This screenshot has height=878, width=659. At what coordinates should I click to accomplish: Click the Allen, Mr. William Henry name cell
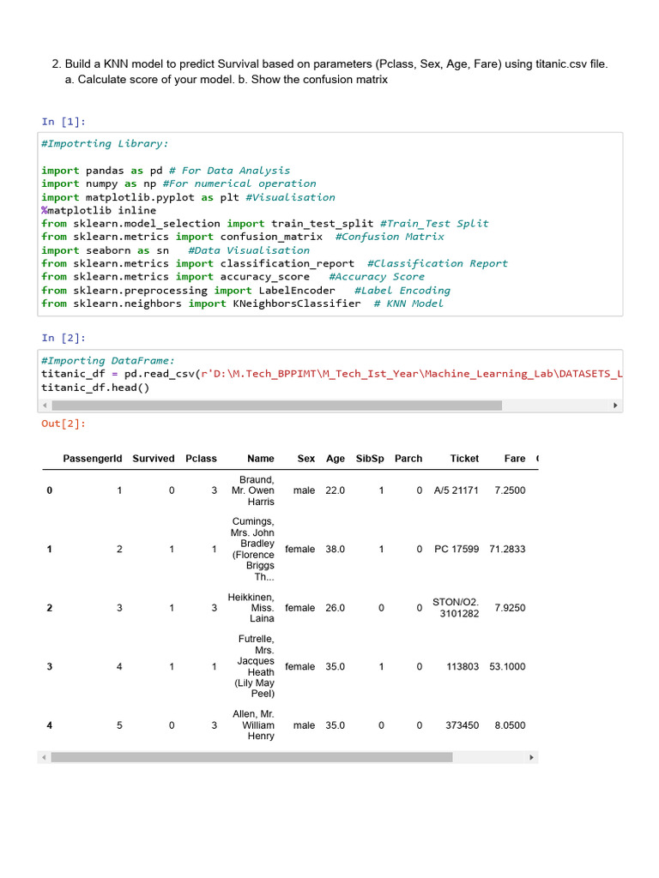pyautogui.click(x=253, y=725)
